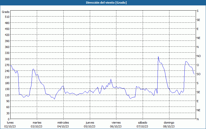Click the 'S' compass label beside 180
This screenshot has height=129, width=206.
click(198, 83)
